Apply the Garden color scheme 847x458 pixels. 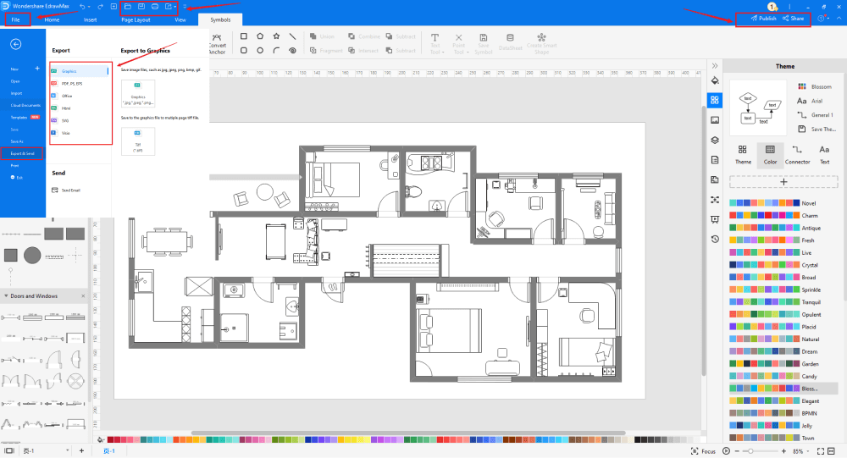pos(774,364)
